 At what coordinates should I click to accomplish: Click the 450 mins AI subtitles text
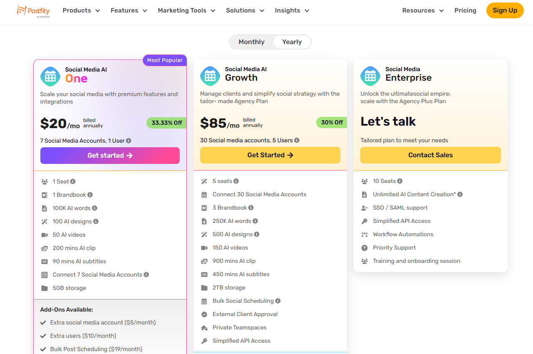tap(241, 274)
